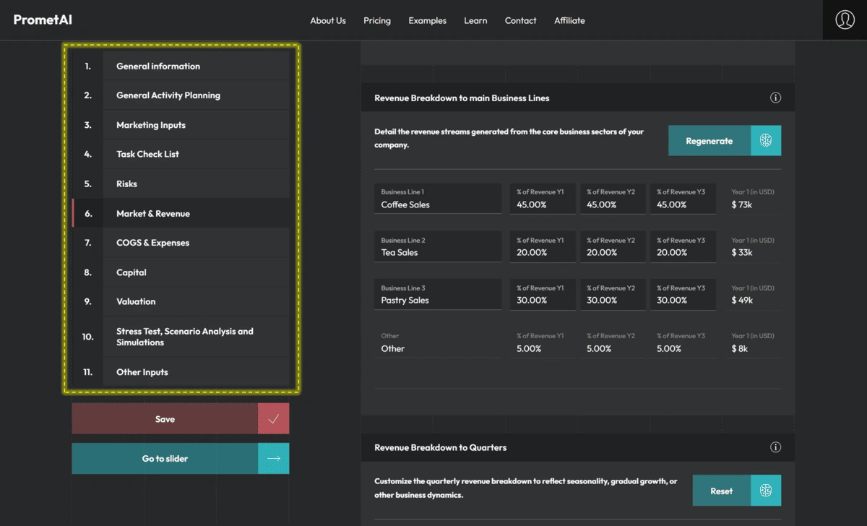Edit Business Line 2 name Tea Sales
867x526 pixels.
438,246
